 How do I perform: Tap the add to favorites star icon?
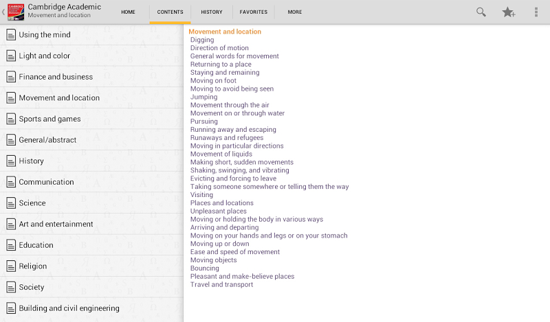tap(509, 12)
